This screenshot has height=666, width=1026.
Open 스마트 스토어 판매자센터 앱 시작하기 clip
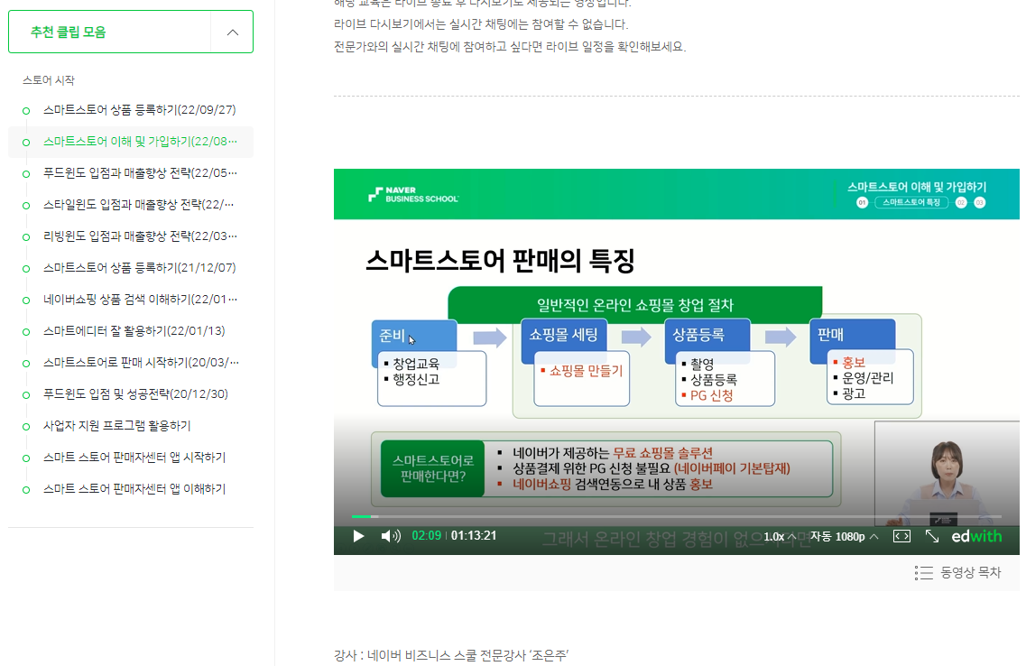134,458
